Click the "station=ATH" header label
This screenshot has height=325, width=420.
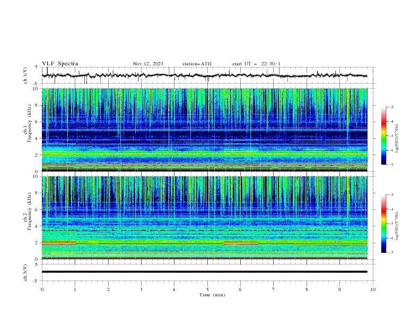(x=197, y=64)
